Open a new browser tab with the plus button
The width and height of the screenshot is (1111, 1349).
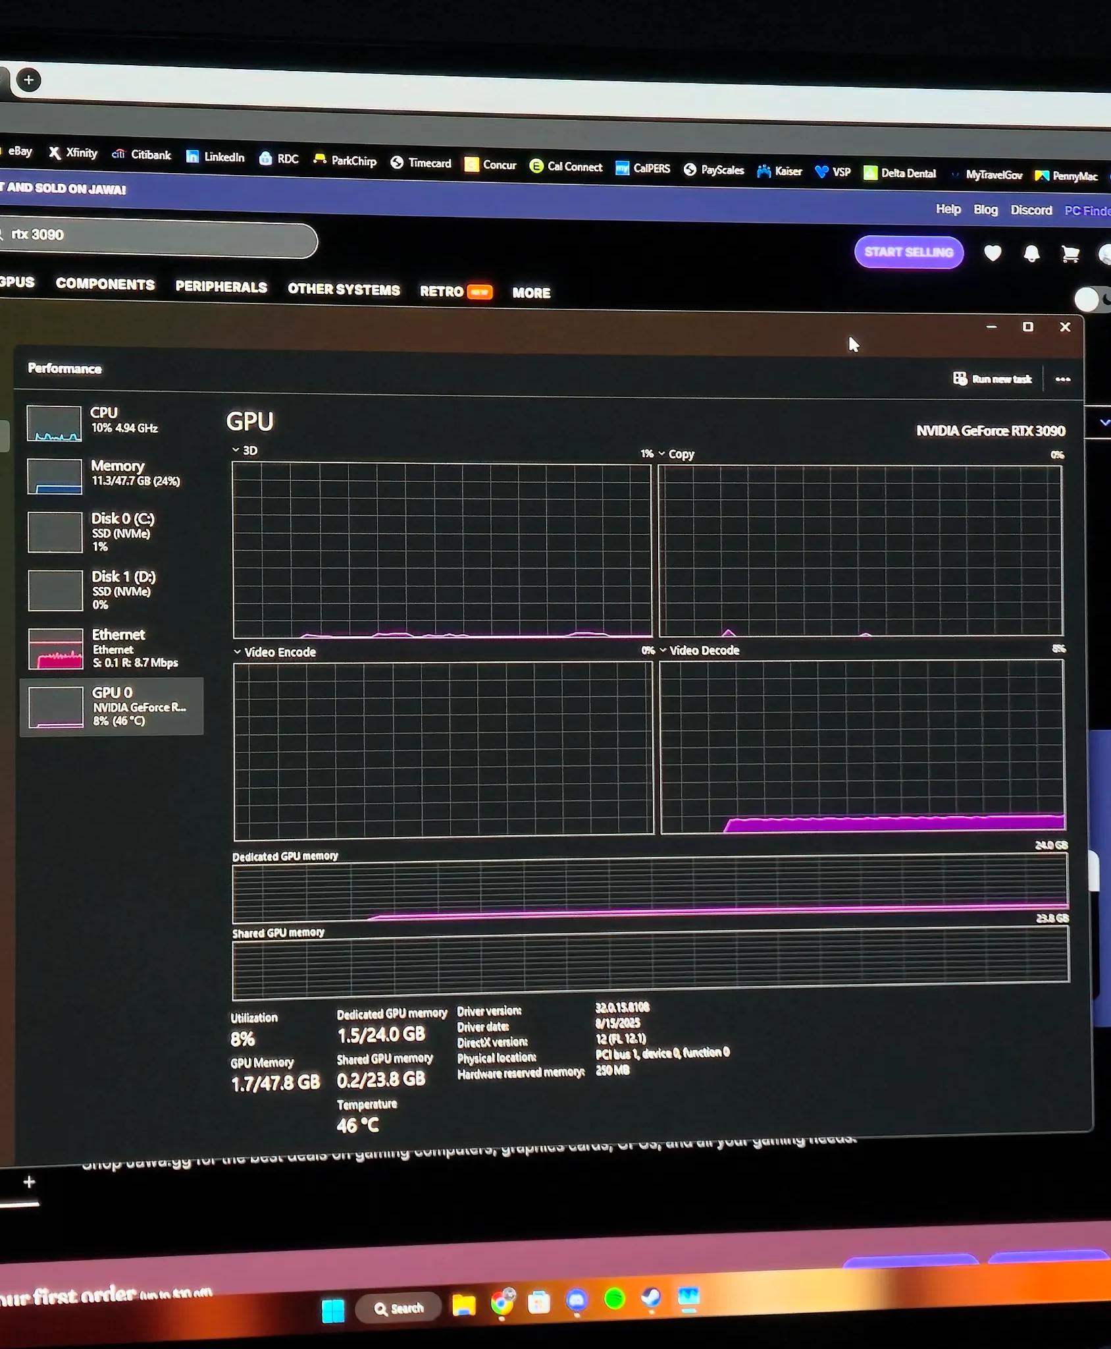[28, 80]
